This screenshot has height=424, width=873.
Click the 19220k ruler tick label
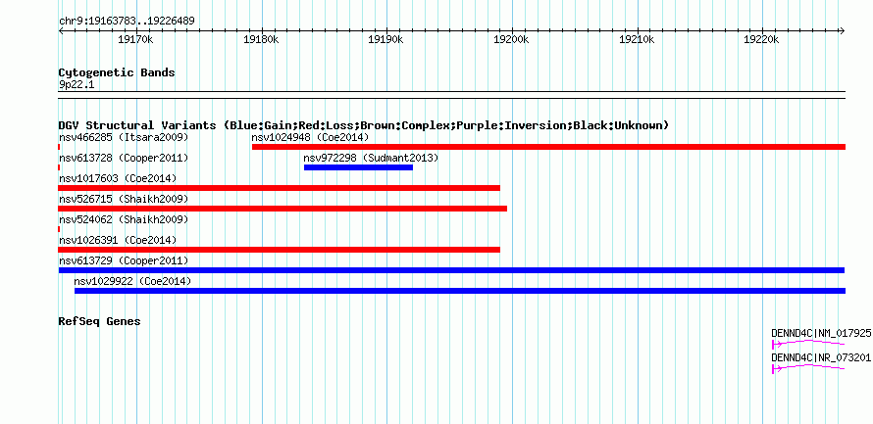click(x=761, y=40)
